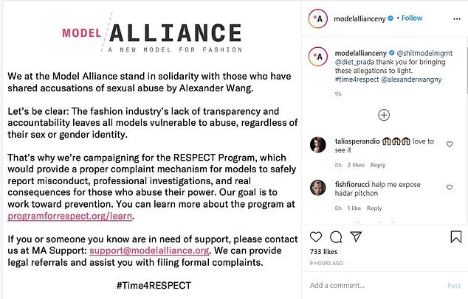468x299 pixels.
Task: Open the @alexanderwangny mention
Action: click(419, 80)
